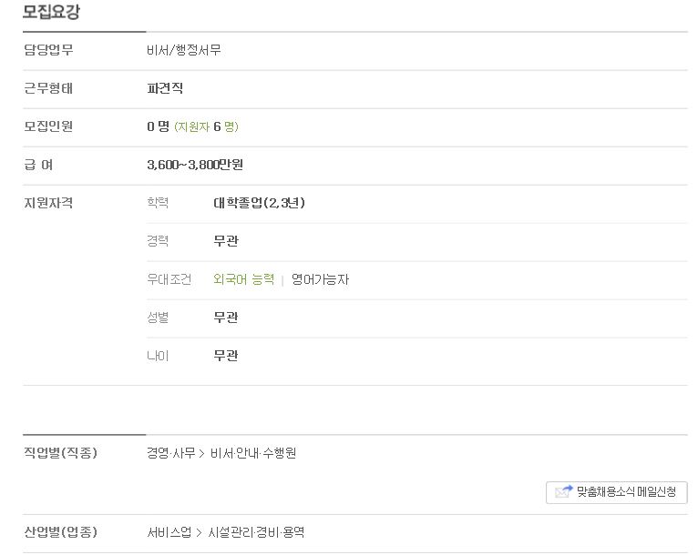Click the 산업별(업종) row label
698x555 pixels.
tap(60, 532)
